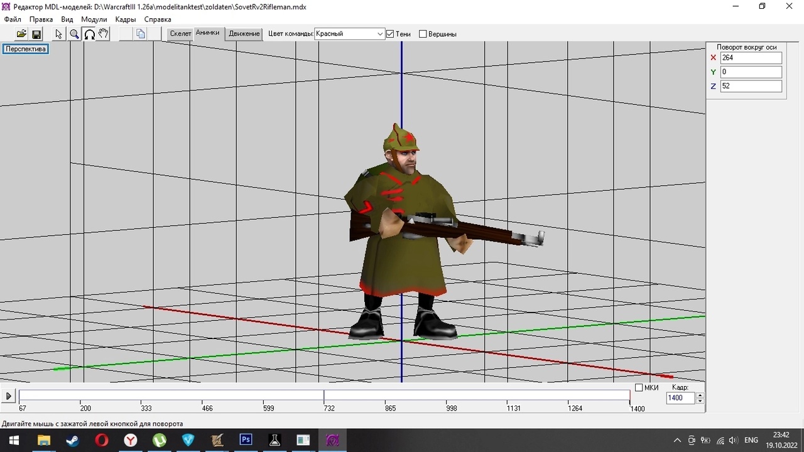
Task: Save the model using the floppy disk icon
Action: [36, 34]
